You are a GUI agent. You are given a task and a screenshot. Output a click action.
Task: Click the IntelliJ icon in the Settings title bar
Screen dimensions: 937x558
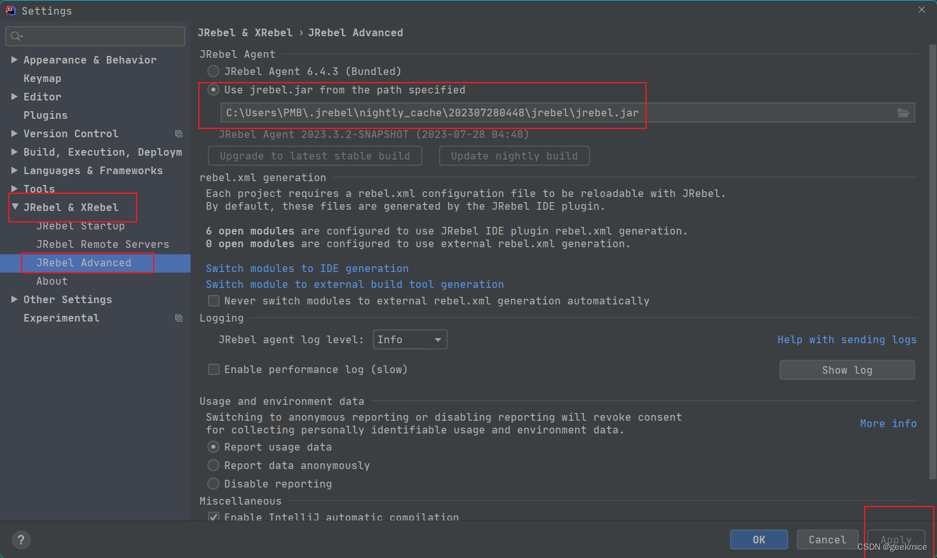tap(11, 10)
